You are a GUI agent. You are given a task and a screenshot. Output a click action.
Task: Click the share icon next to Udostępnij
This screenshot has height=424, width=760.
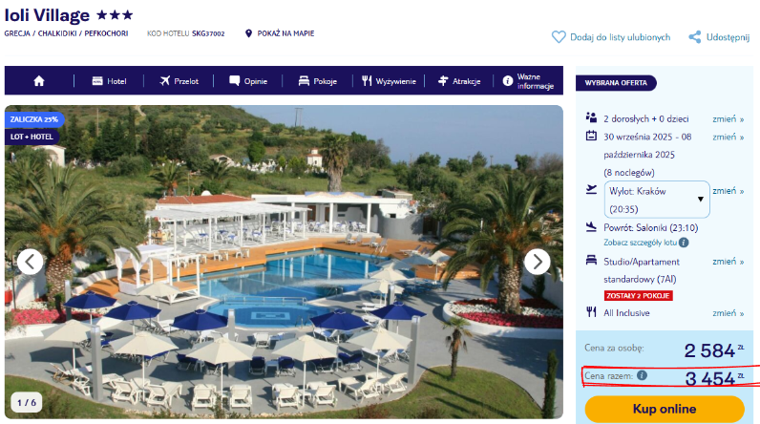click(x=694, y=37)
